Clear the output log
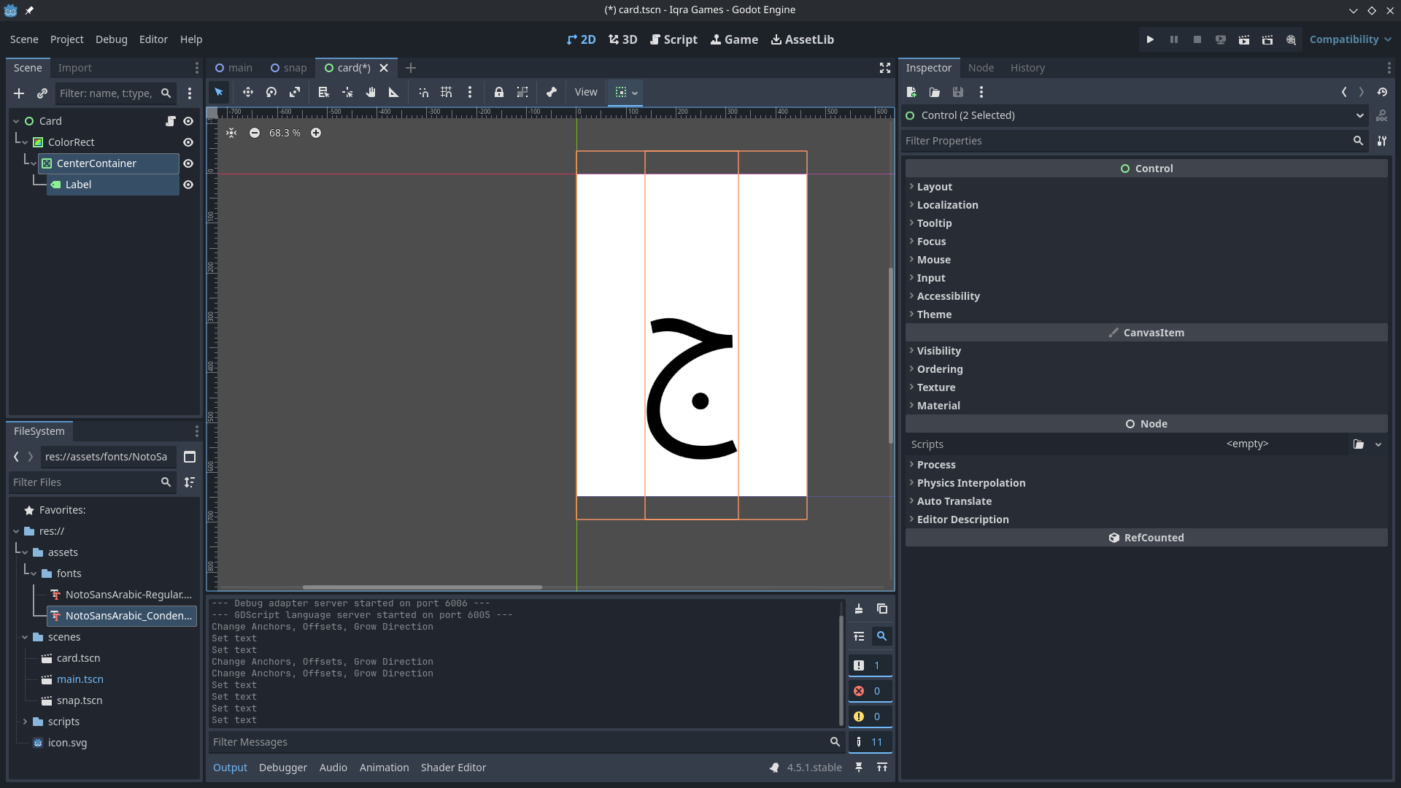Screen dimensions: 1401x788 [859, 609]
